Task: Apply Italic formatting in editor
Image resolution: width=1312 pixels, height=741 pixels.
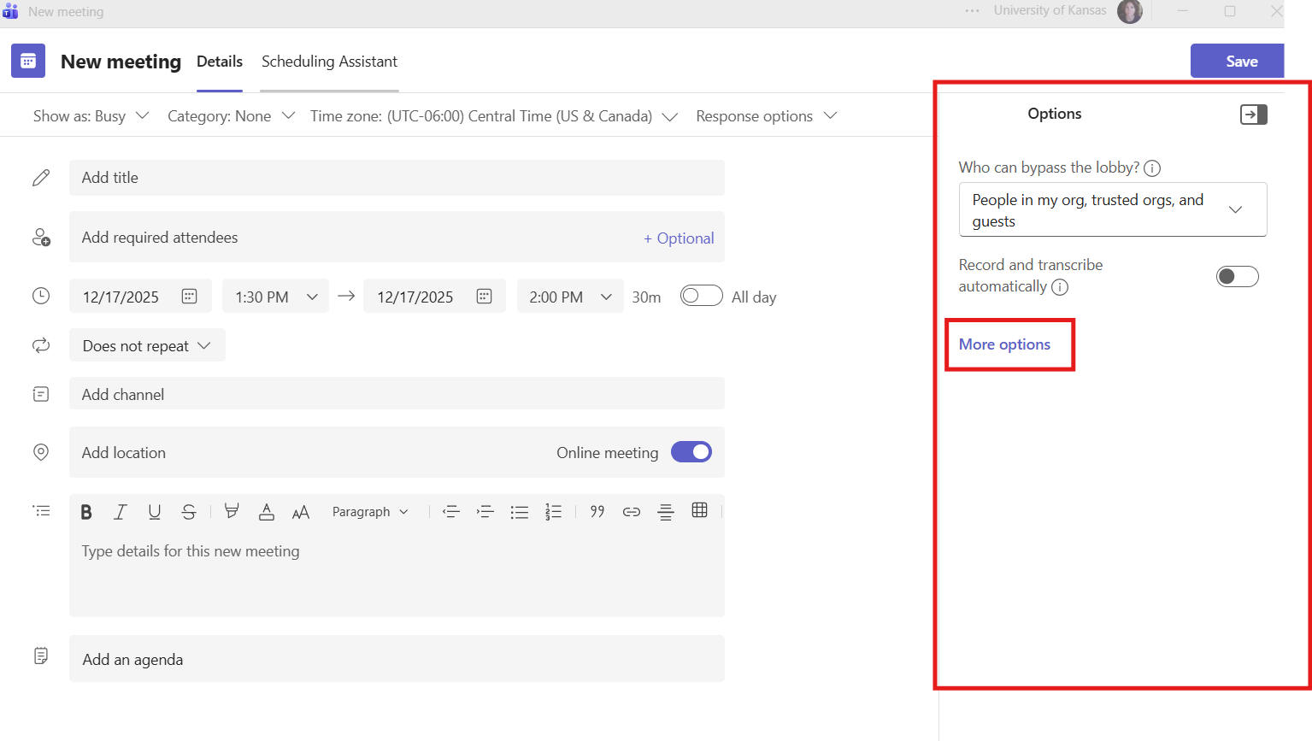Action: coord(121,512)
